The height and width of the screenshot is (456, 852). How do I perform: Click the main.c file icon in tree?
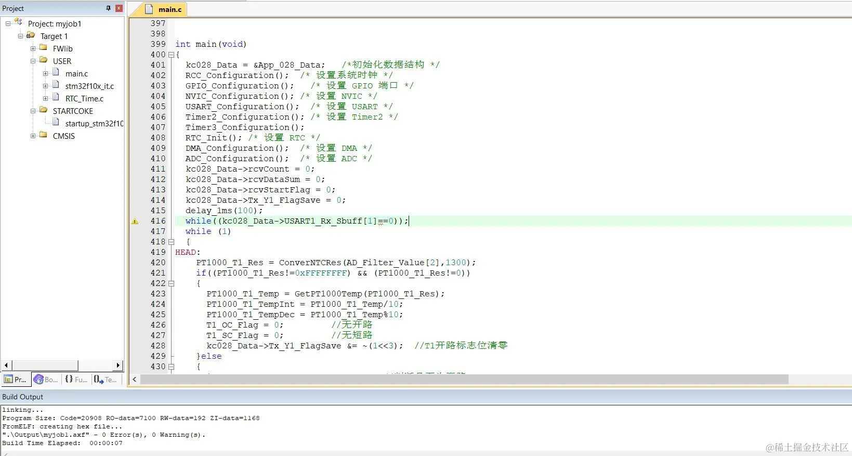point(56,73)
